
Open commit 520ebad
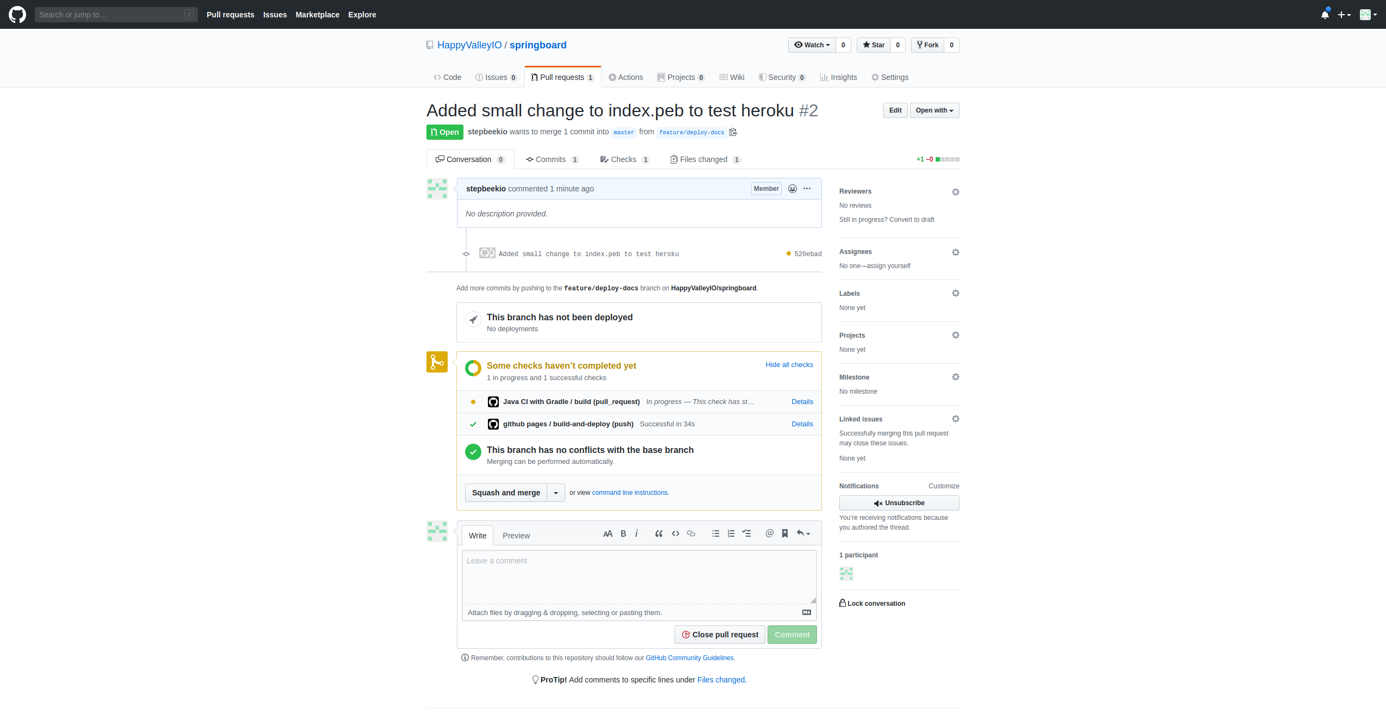click(x=808, y=254)
